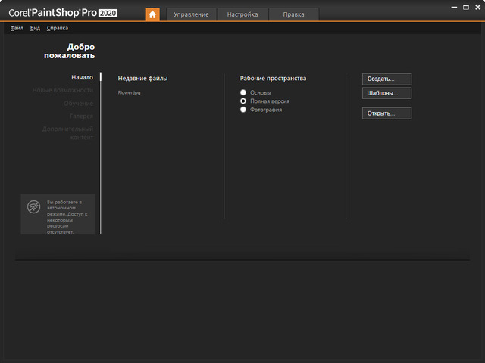Click the orange Home tab icon

click(x=152, y=14)
